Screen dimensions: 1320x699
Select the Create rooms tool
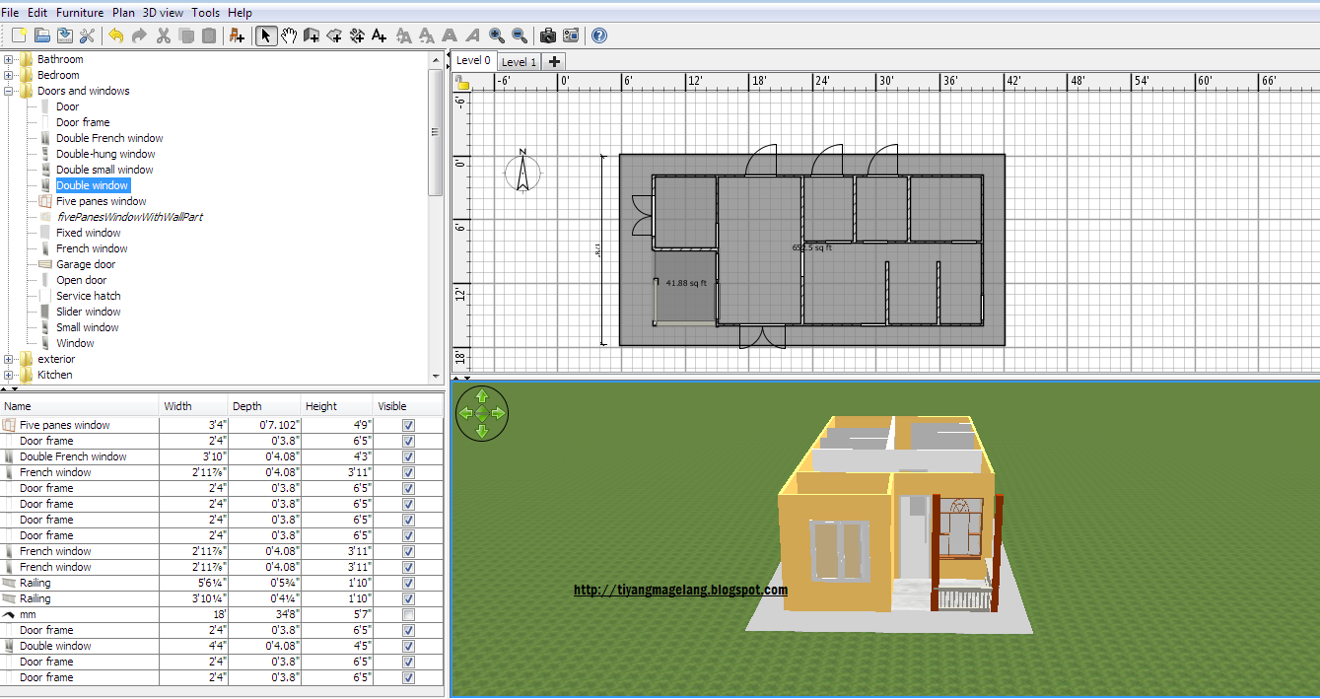[x=334, y=35]
